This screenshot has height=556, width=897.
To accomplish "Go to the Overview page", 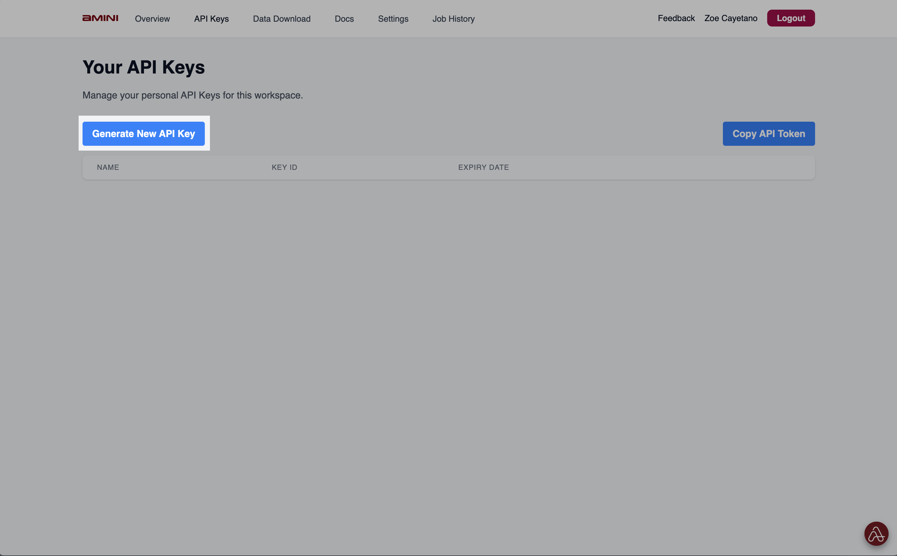I will [152, 19].
